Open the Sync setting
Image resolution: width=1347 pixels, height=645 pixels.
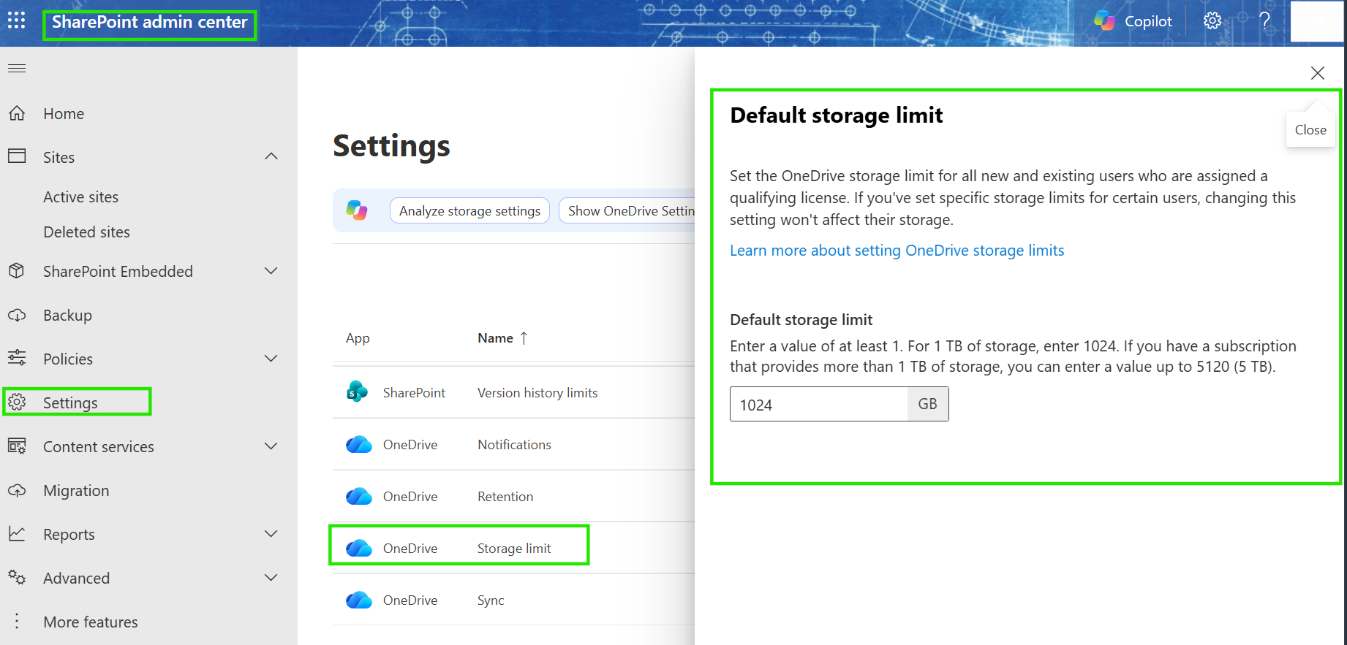[x=491, y=600]
